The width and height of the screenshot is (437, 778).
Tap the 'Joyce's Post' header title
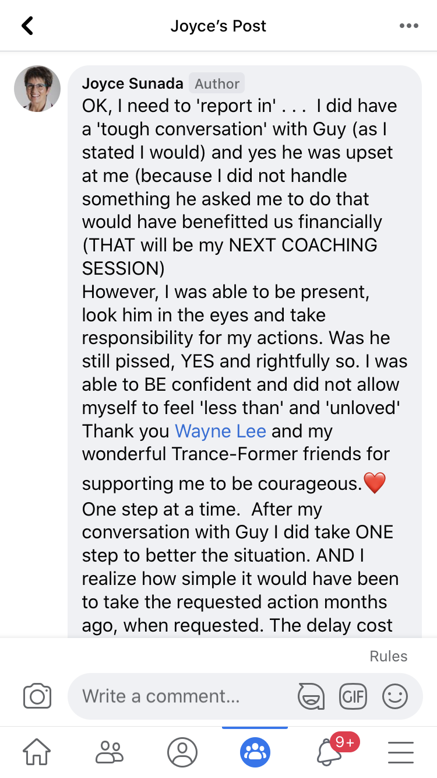coord(218,26)
